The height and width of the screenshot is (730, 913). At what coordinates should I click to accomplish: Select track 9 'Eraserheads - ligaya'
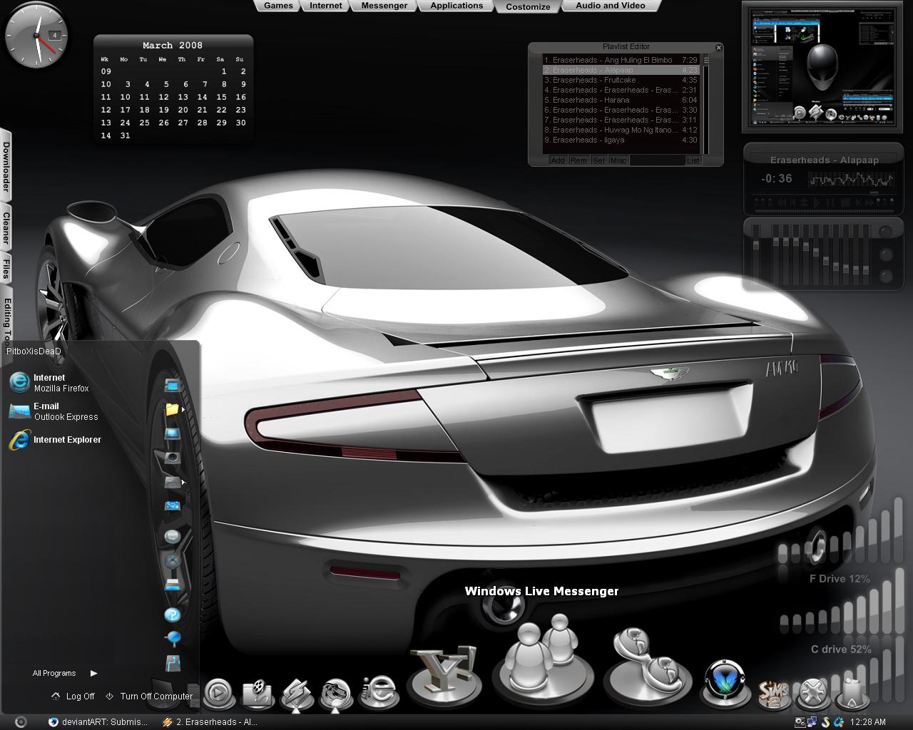coord(620,140)
